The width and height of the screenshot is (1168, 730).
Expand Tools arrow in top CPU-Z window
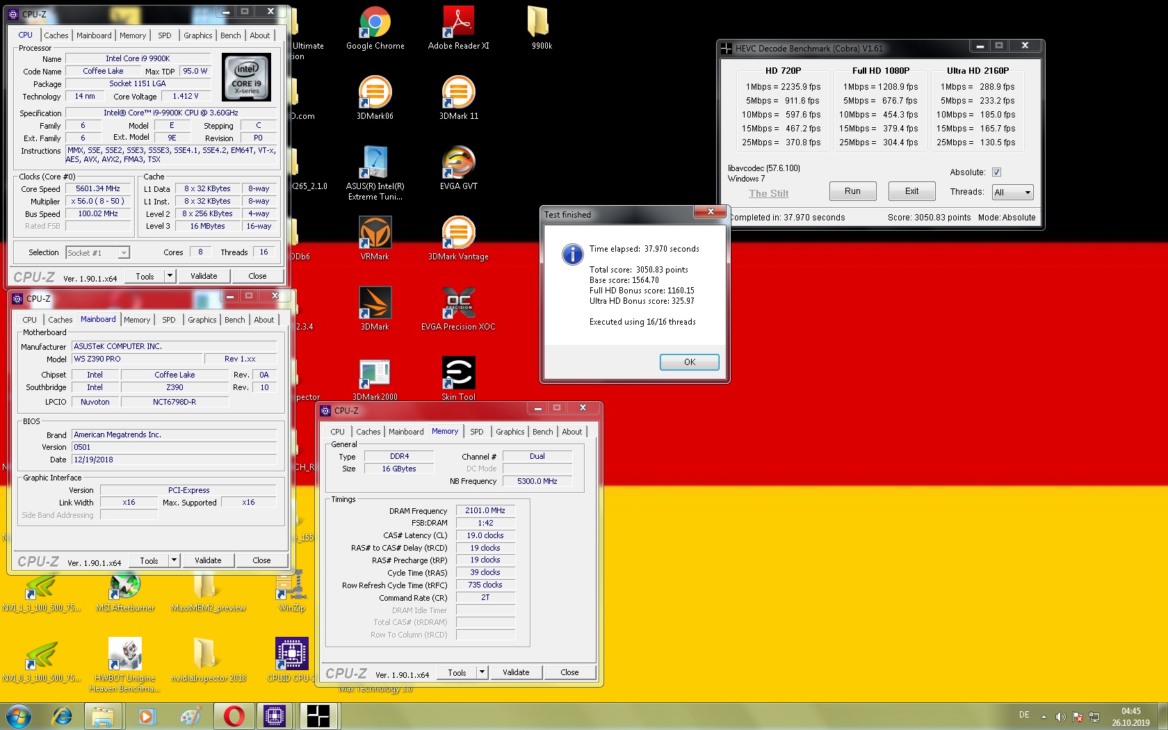point(170,276)
